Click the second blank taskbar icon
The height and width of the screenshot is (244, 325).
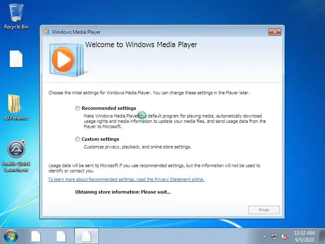61,236
